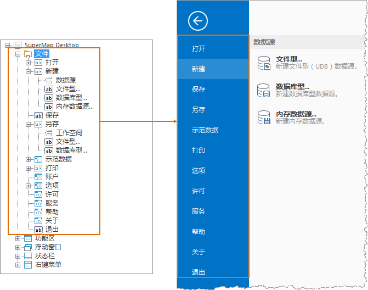Click the icon next to 工作空间
The width and height of the screenshot is (368, 290).
tap(49, 133)
